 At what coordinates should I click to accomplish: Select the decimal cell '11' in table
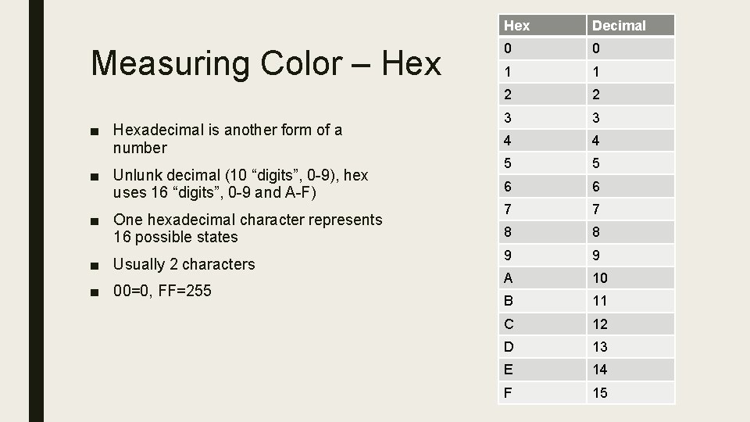(x=630, y=301)
